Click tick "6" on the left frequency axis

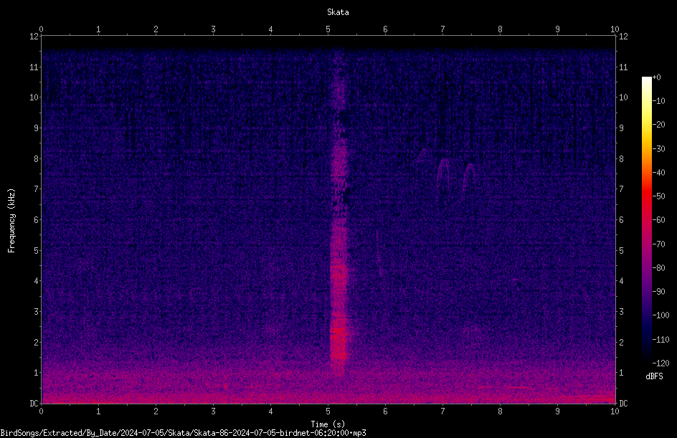tap(36, 219)
